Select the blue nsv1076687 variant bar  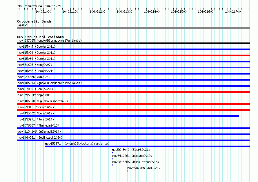pos(133,128)
